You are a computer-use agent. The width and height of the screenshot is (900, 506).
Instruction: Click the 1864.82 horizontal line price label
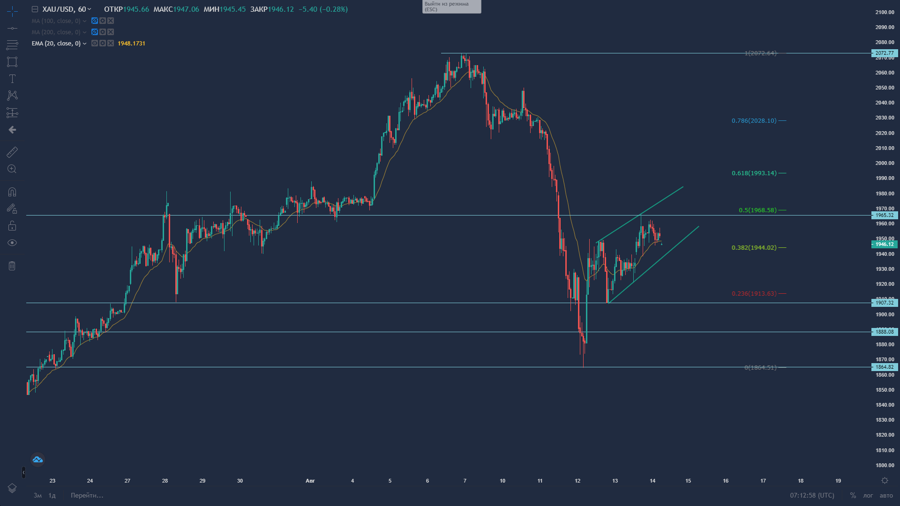pyautogui.click(x=885, y=367)
